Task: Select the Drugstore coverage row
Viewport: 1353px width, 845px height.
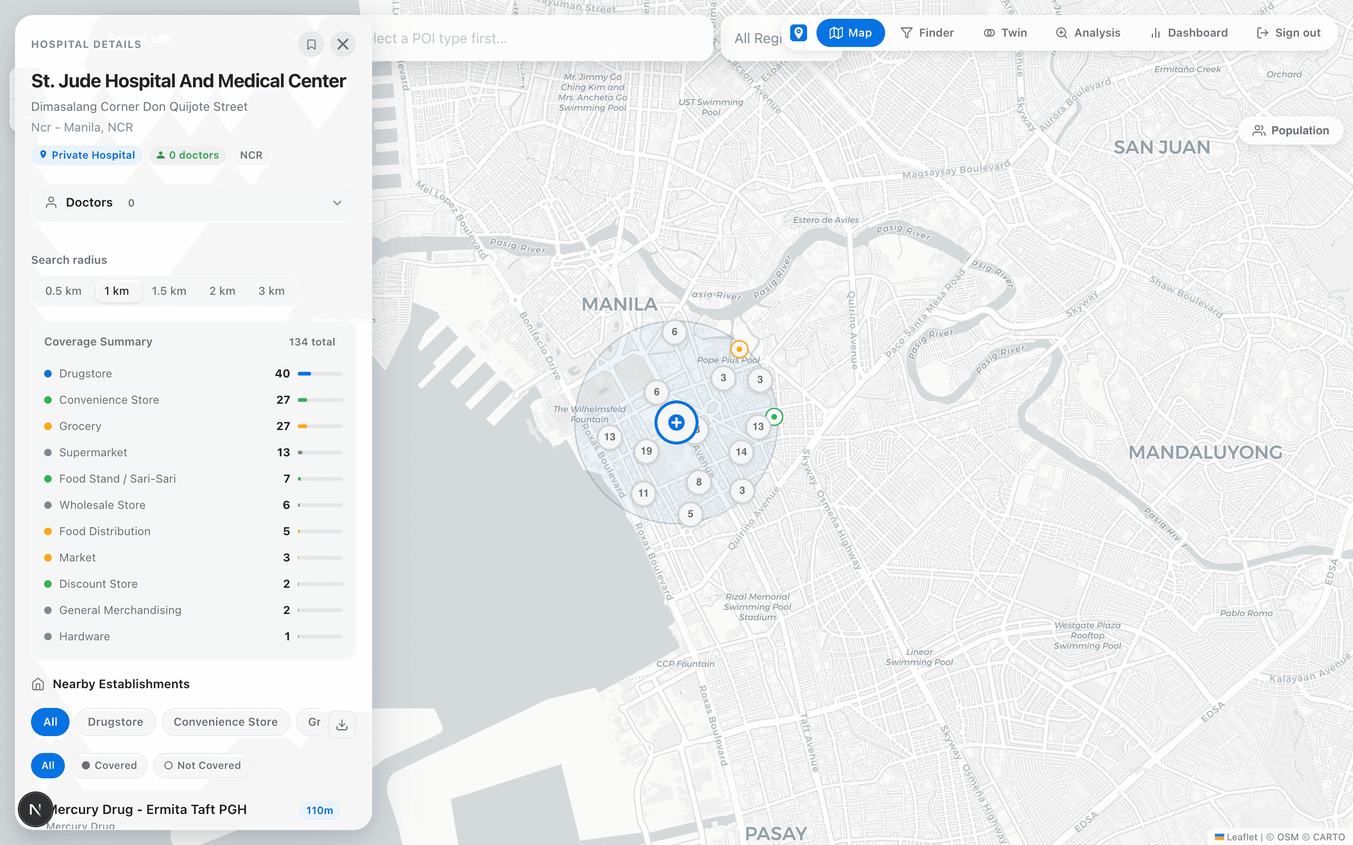Action: tap(194, 374)
